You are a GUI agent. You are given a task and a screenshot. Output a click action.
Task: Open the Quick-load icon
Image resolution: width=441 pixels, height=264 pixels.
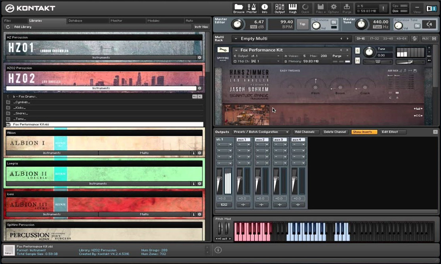[305, 8]
